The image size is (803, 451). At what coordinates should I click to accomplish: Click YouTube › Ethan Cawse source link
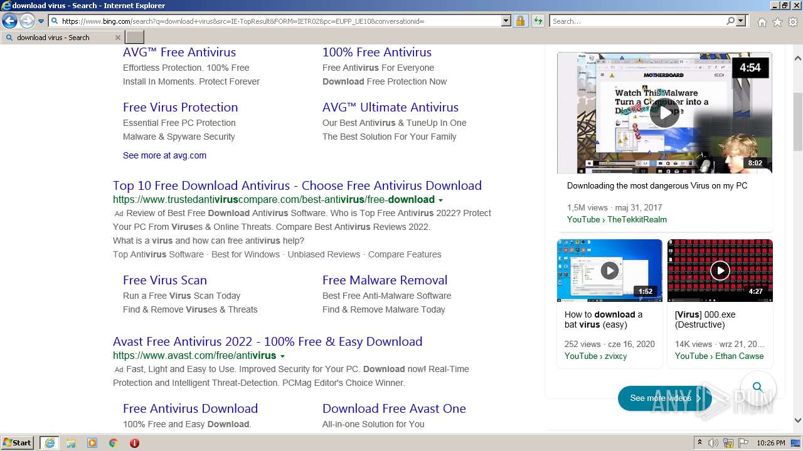[719, 356]
